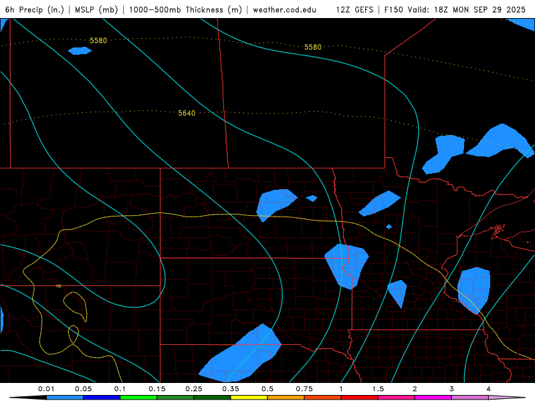535x401 pixels.
Task: Click the violet 3 inch legend swatch
Action: pyautogui.click(x=470, y=398)
